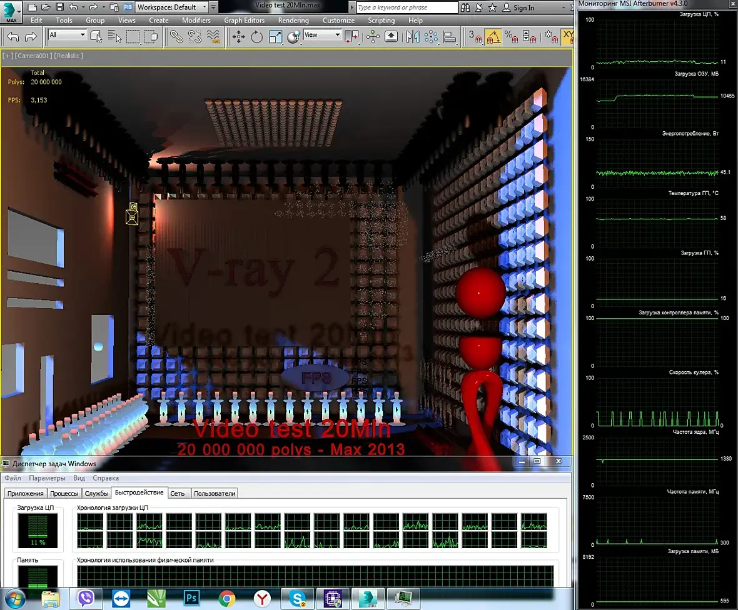Click the Realistic shading viewport label
738x610 pixels.
[69, 56]
